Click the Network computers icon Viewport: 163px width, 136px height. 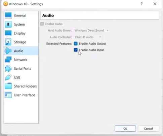click(8, 60)
